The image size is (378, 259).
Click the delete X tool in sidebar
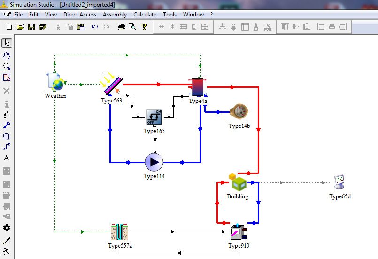(x=7, y=91)
